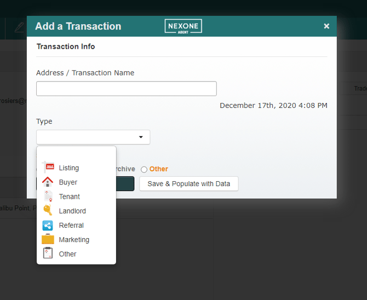Screen dimensions: 367x300
Task: Choose the Referral text option
Action: pos(71,225)
